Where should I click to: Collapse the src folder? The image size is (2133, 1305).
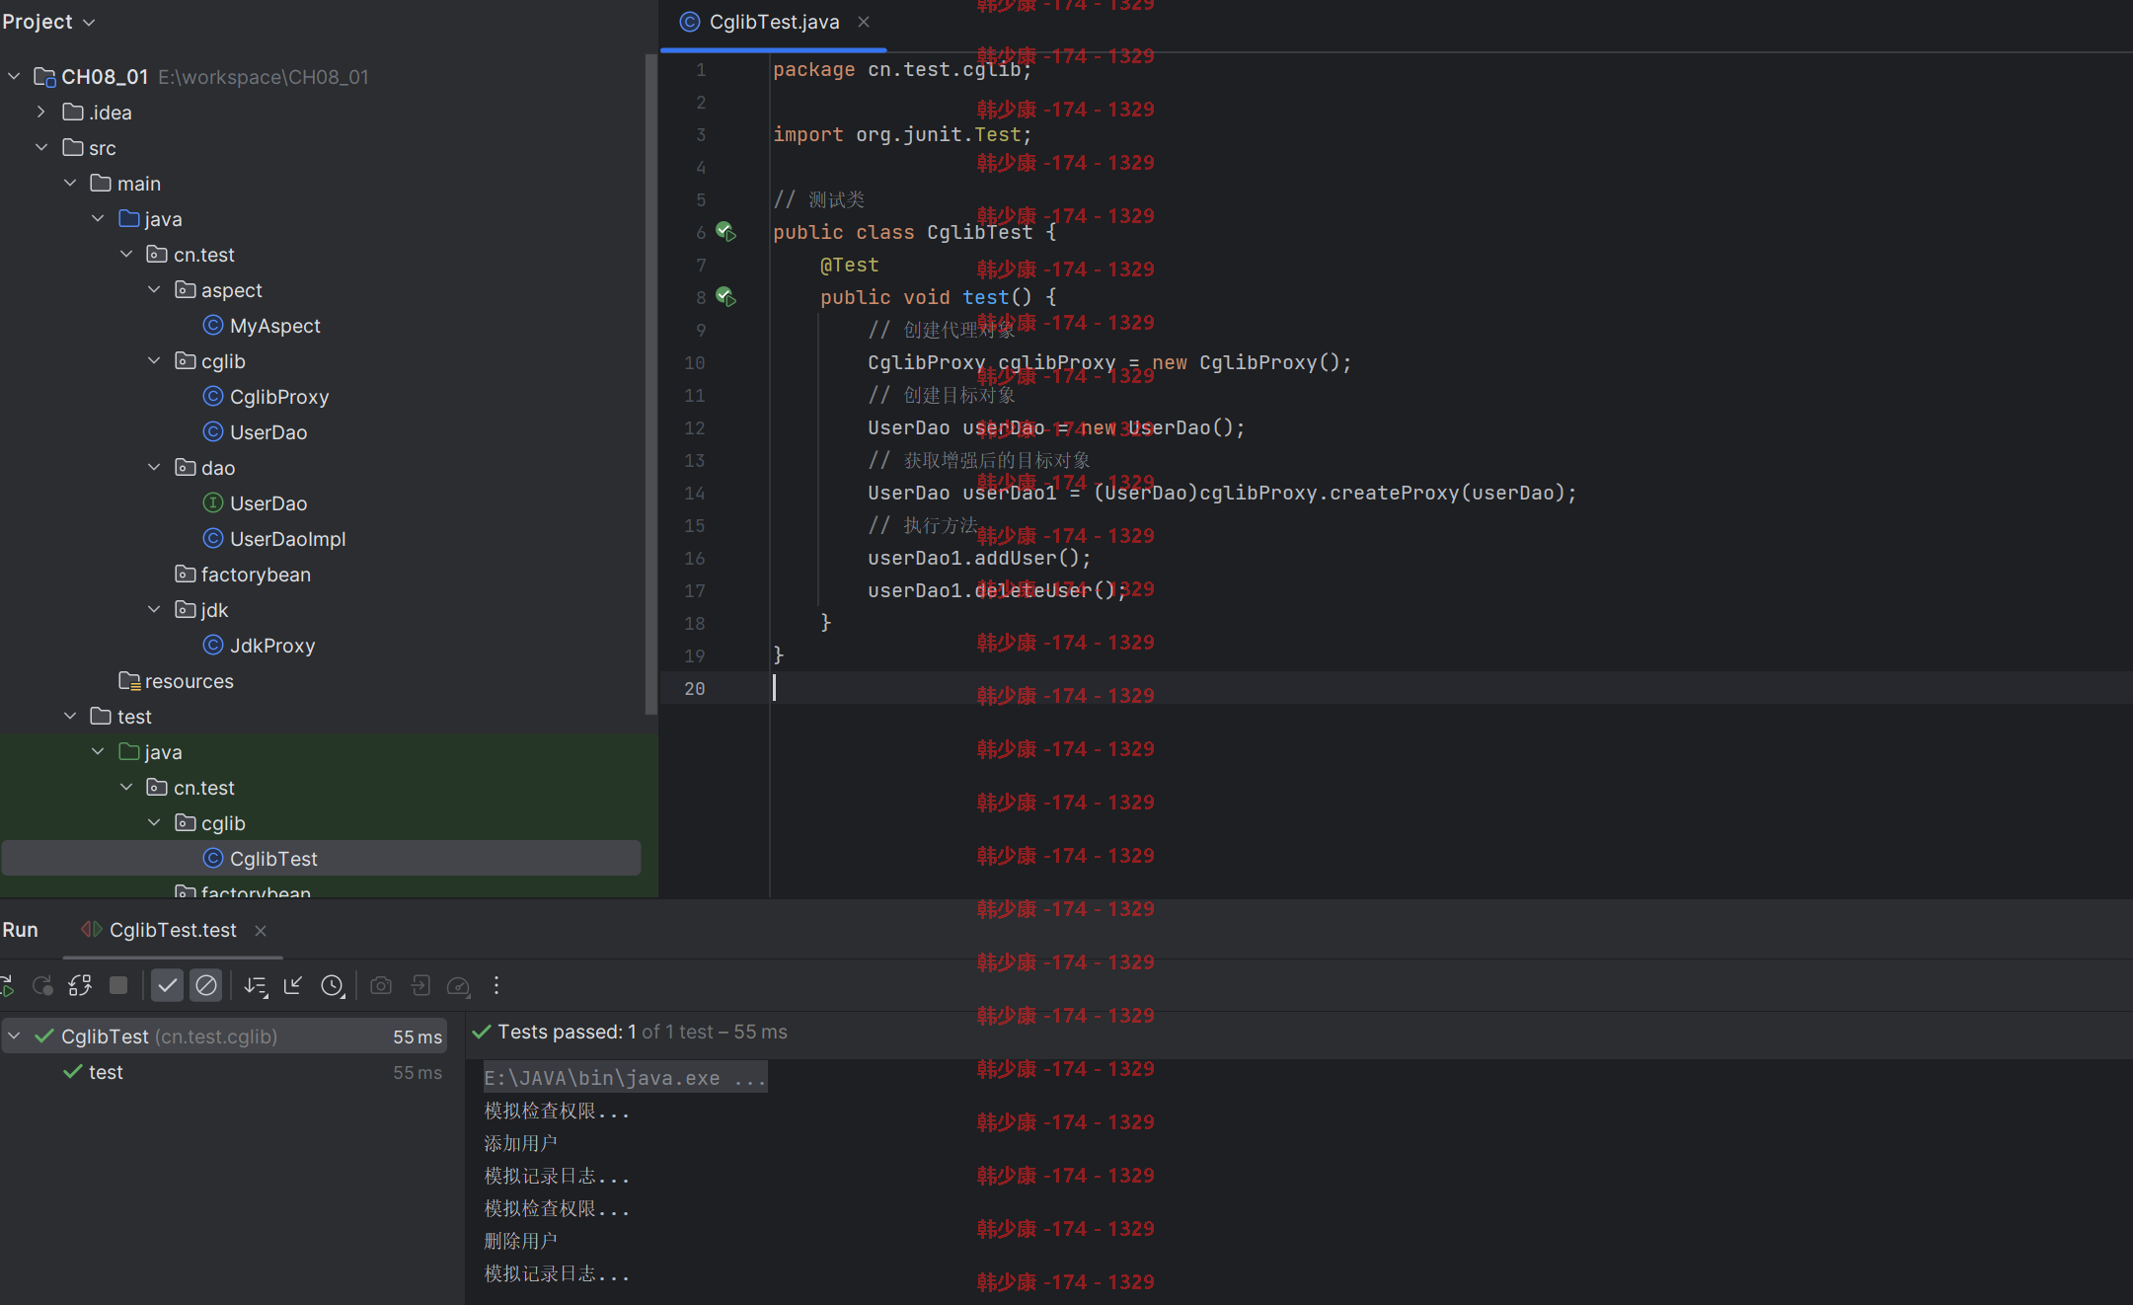41,147
